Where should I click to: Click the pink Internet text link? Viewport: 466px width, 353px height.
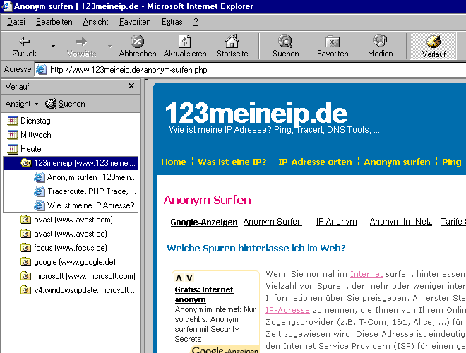pos(366,274)
